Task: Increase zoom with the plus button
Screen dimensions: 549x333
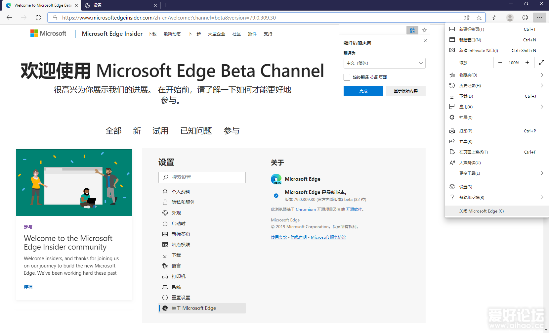Action: click(528, 63)
